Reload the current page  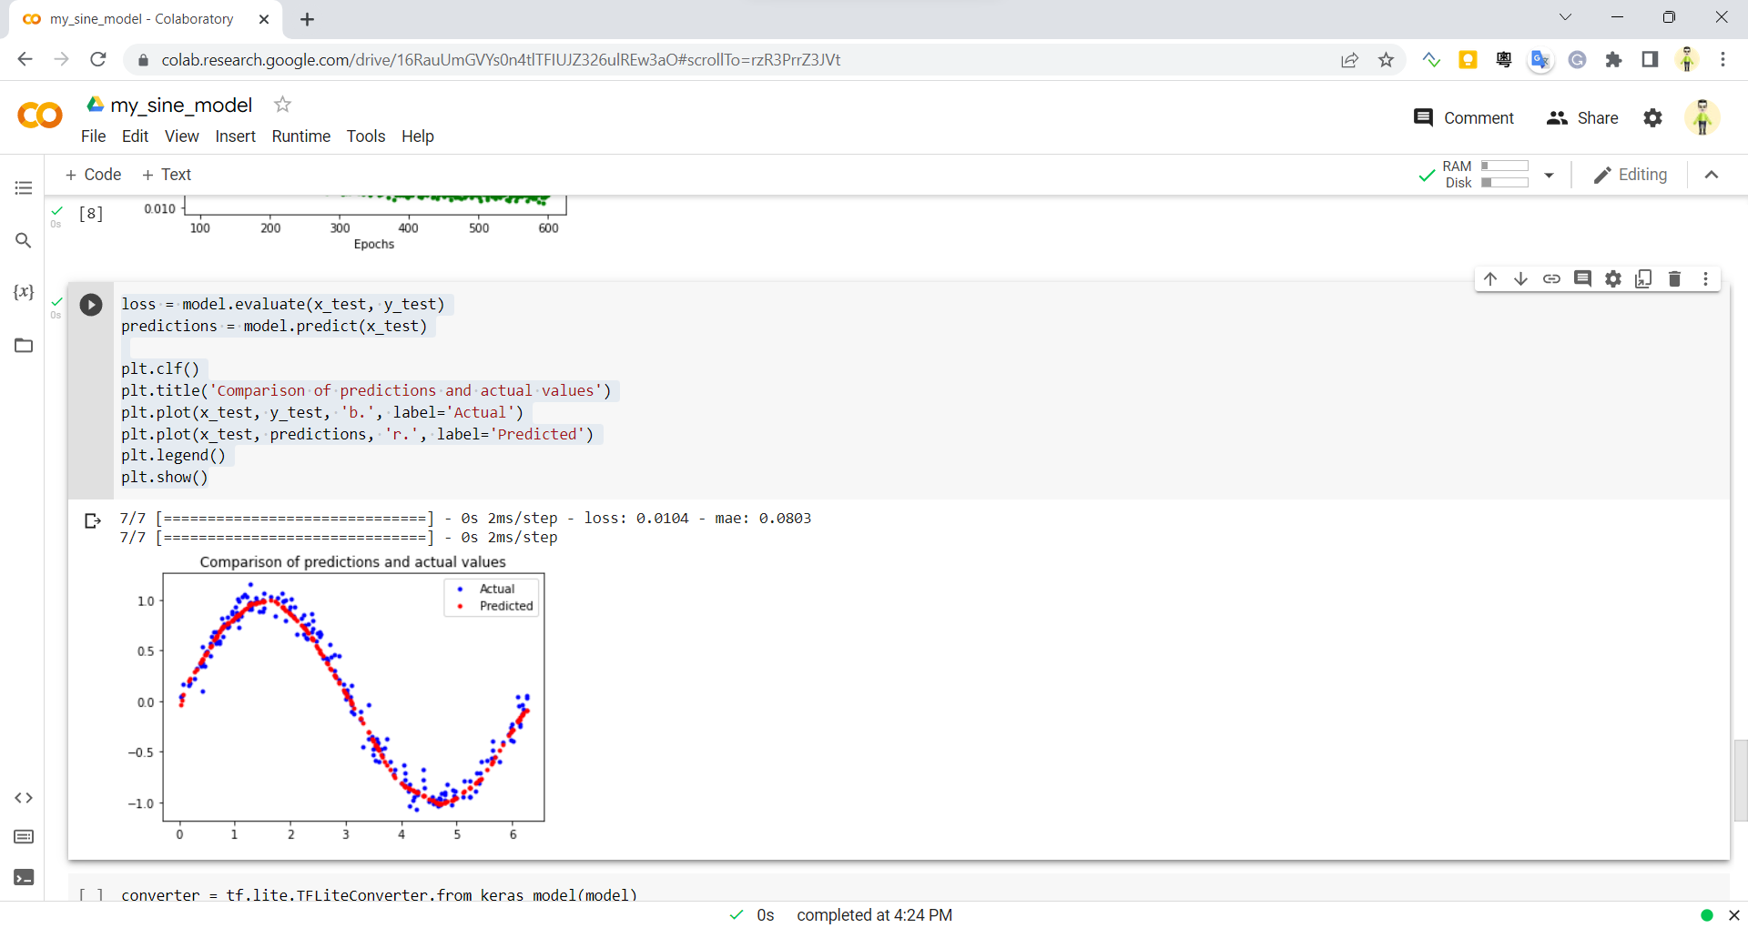tap(98, 60)
